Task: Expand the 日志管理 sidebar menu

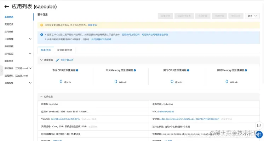Action: pyautogui.click(x=30, y=39)
